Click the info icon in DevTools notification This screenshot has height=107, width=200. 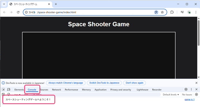[x=3, y=83]
